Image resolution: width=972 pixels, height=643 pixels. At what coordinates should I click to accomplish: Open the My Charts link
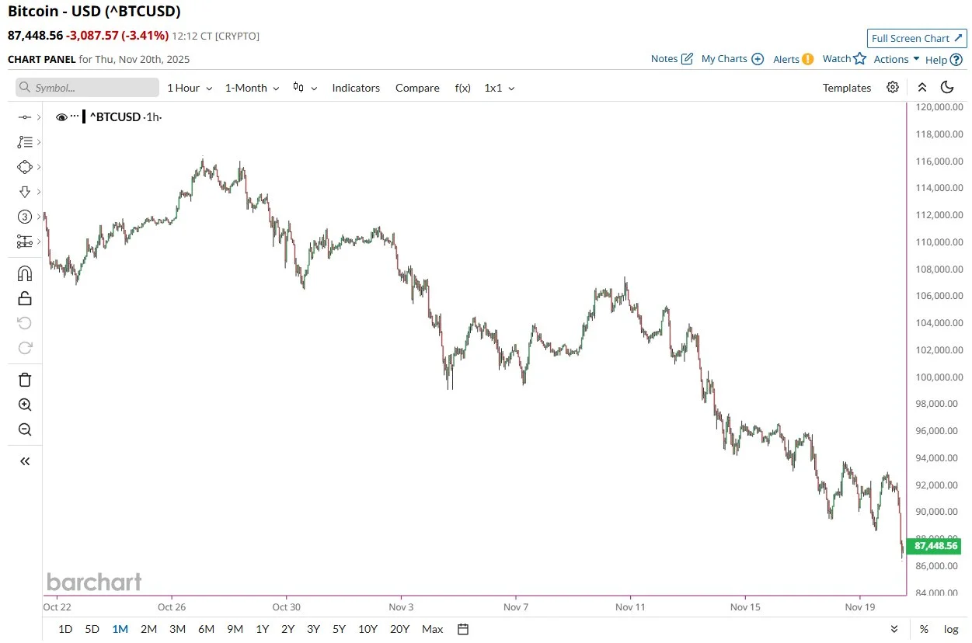point(726,58)
